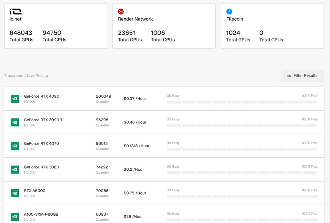330x223 pixels.
Task: Click the 74292 quantity value
Action: coord(102,167)
